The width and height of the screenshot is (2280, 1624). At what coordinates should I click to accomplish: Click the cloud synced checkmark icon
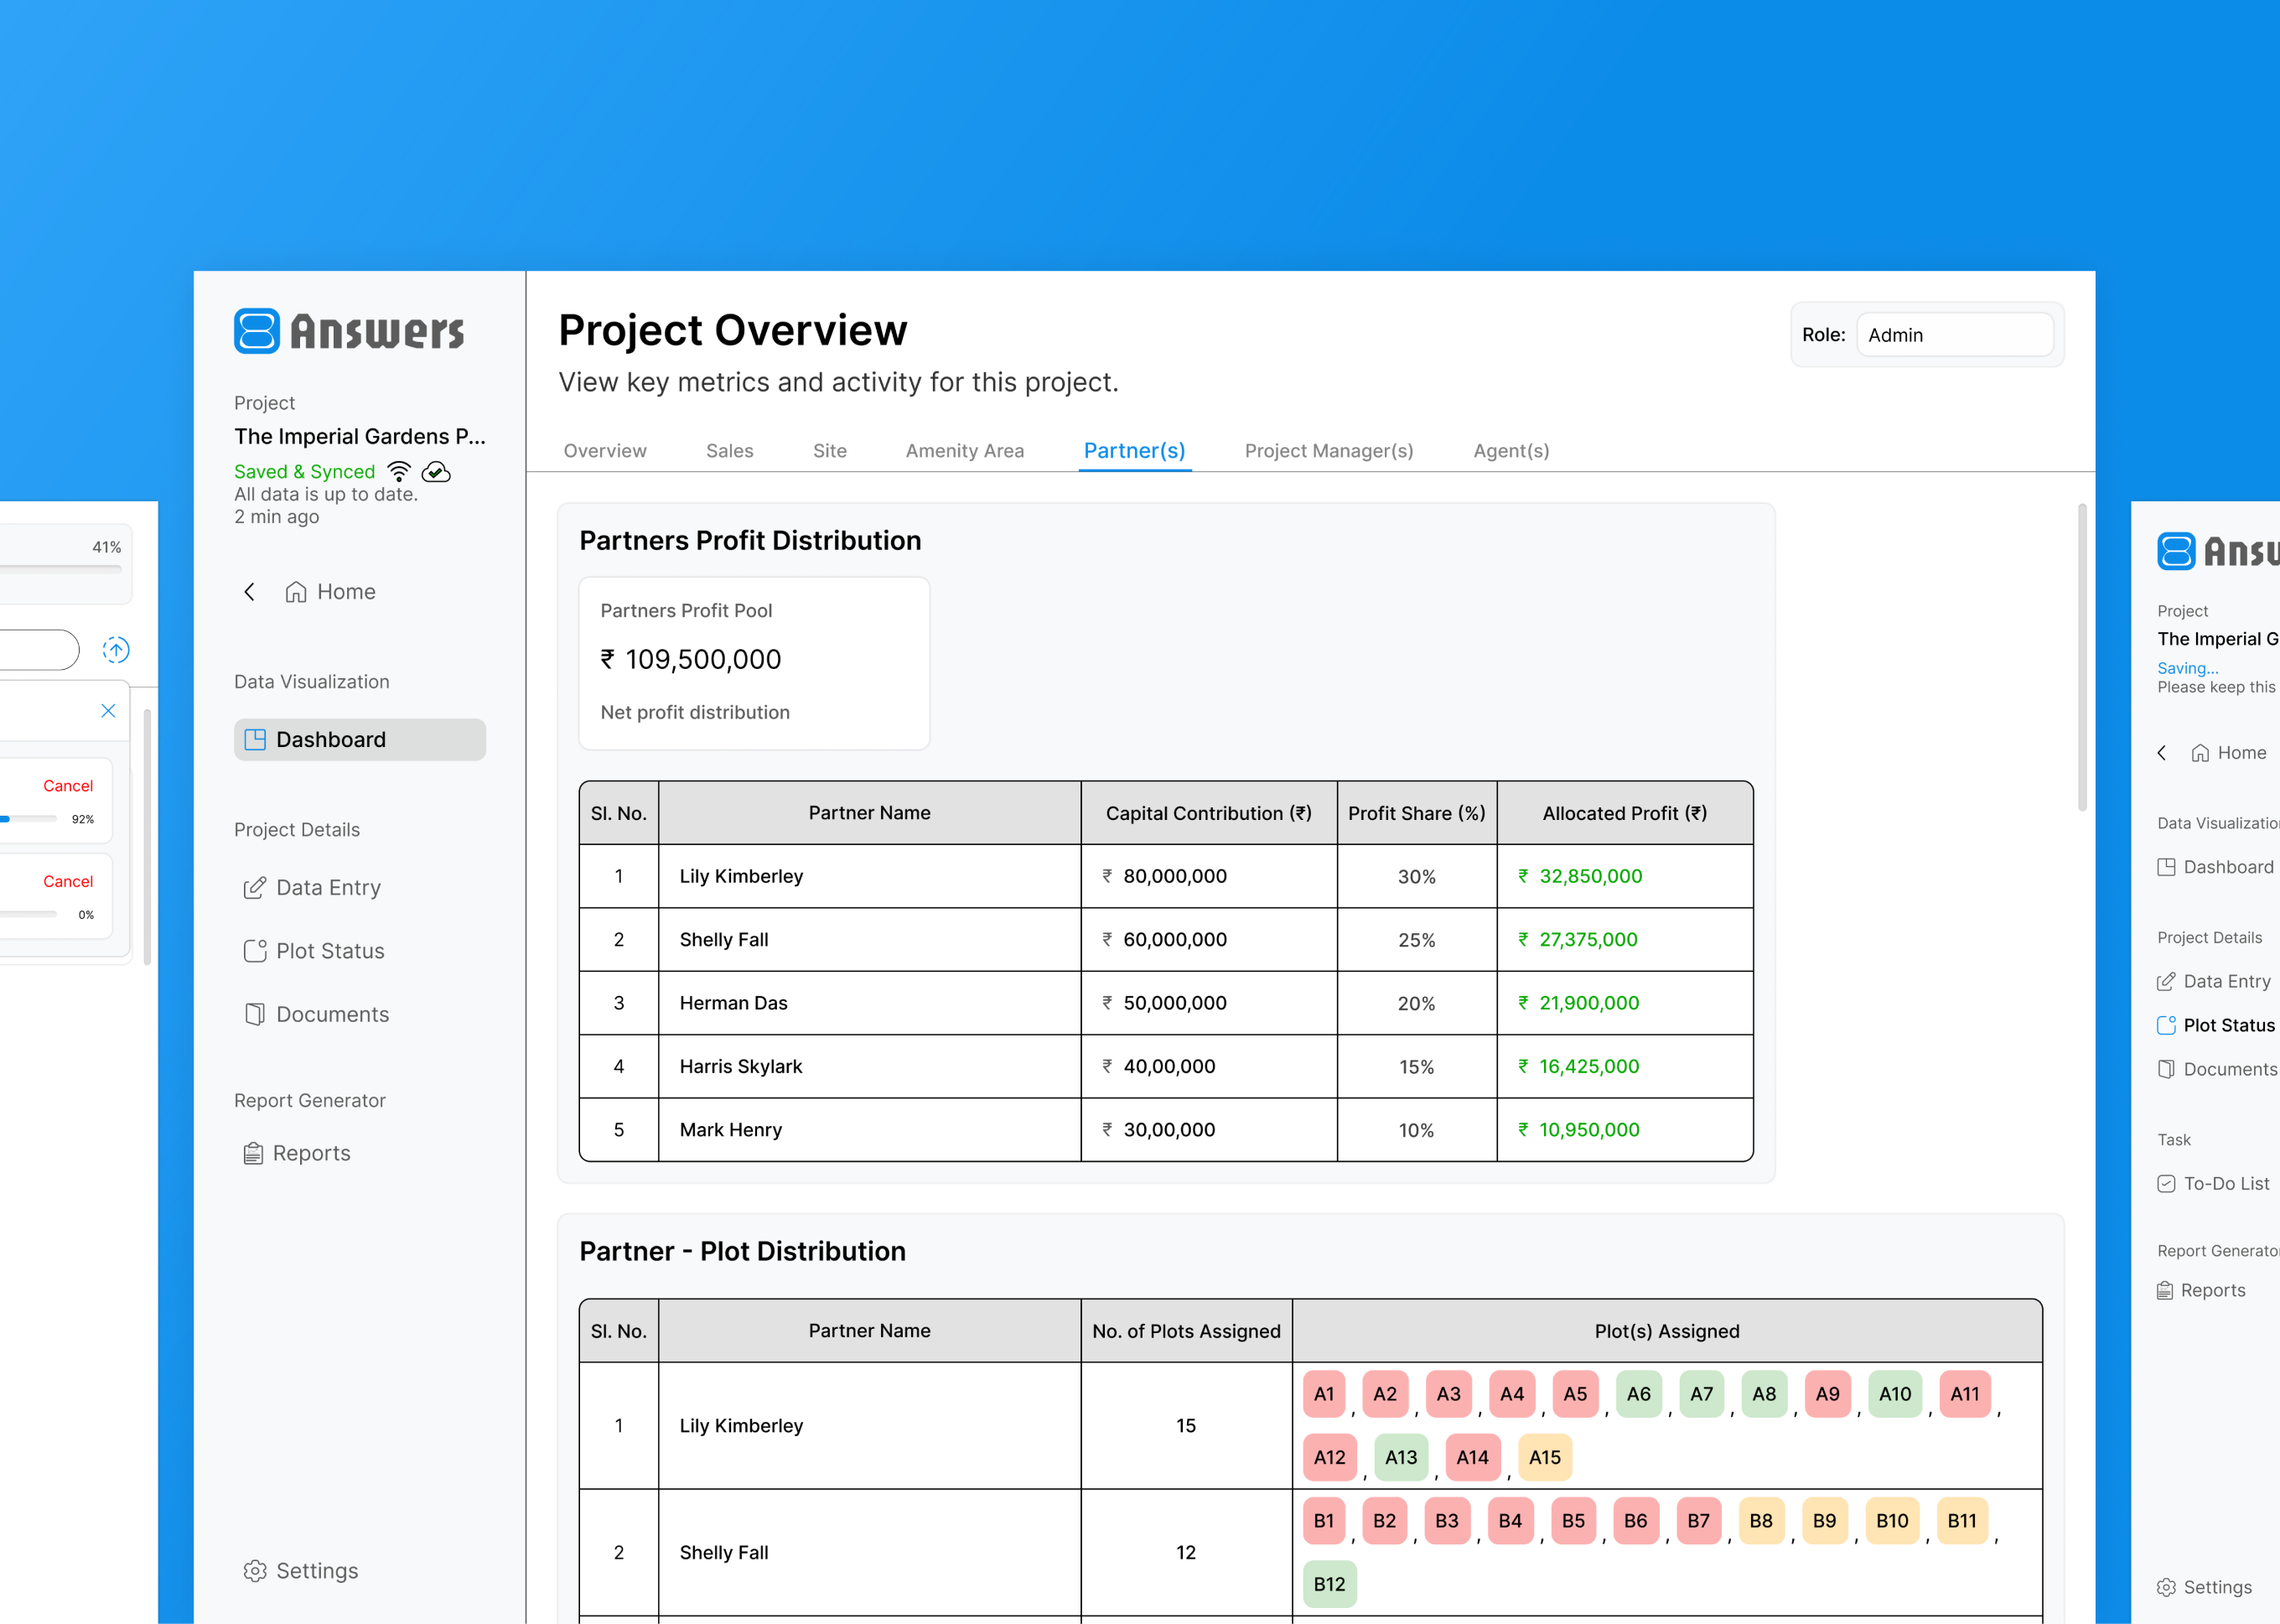pos(437,471)
